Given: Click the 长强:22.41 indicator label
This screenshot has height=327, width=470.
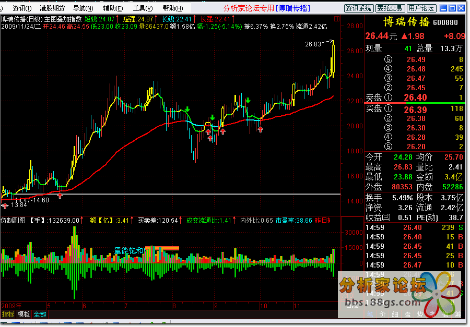Looking at the screenshot, I should coord(215,19).
